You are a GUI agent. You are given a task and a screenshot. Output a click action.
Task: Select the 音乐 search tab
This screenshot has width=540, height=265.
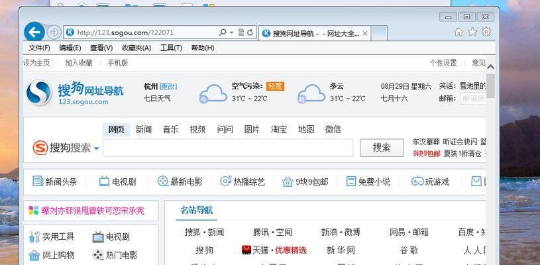[x=170, y=130]
